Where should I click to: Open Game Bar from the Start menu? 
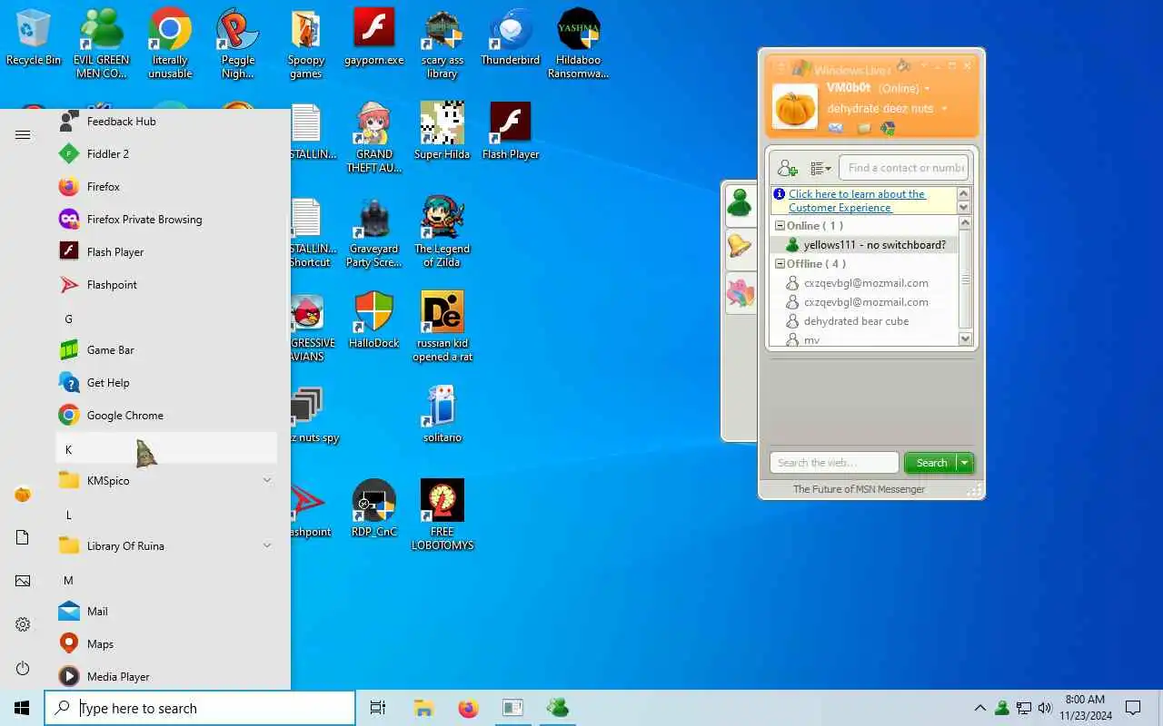(166, 350)
